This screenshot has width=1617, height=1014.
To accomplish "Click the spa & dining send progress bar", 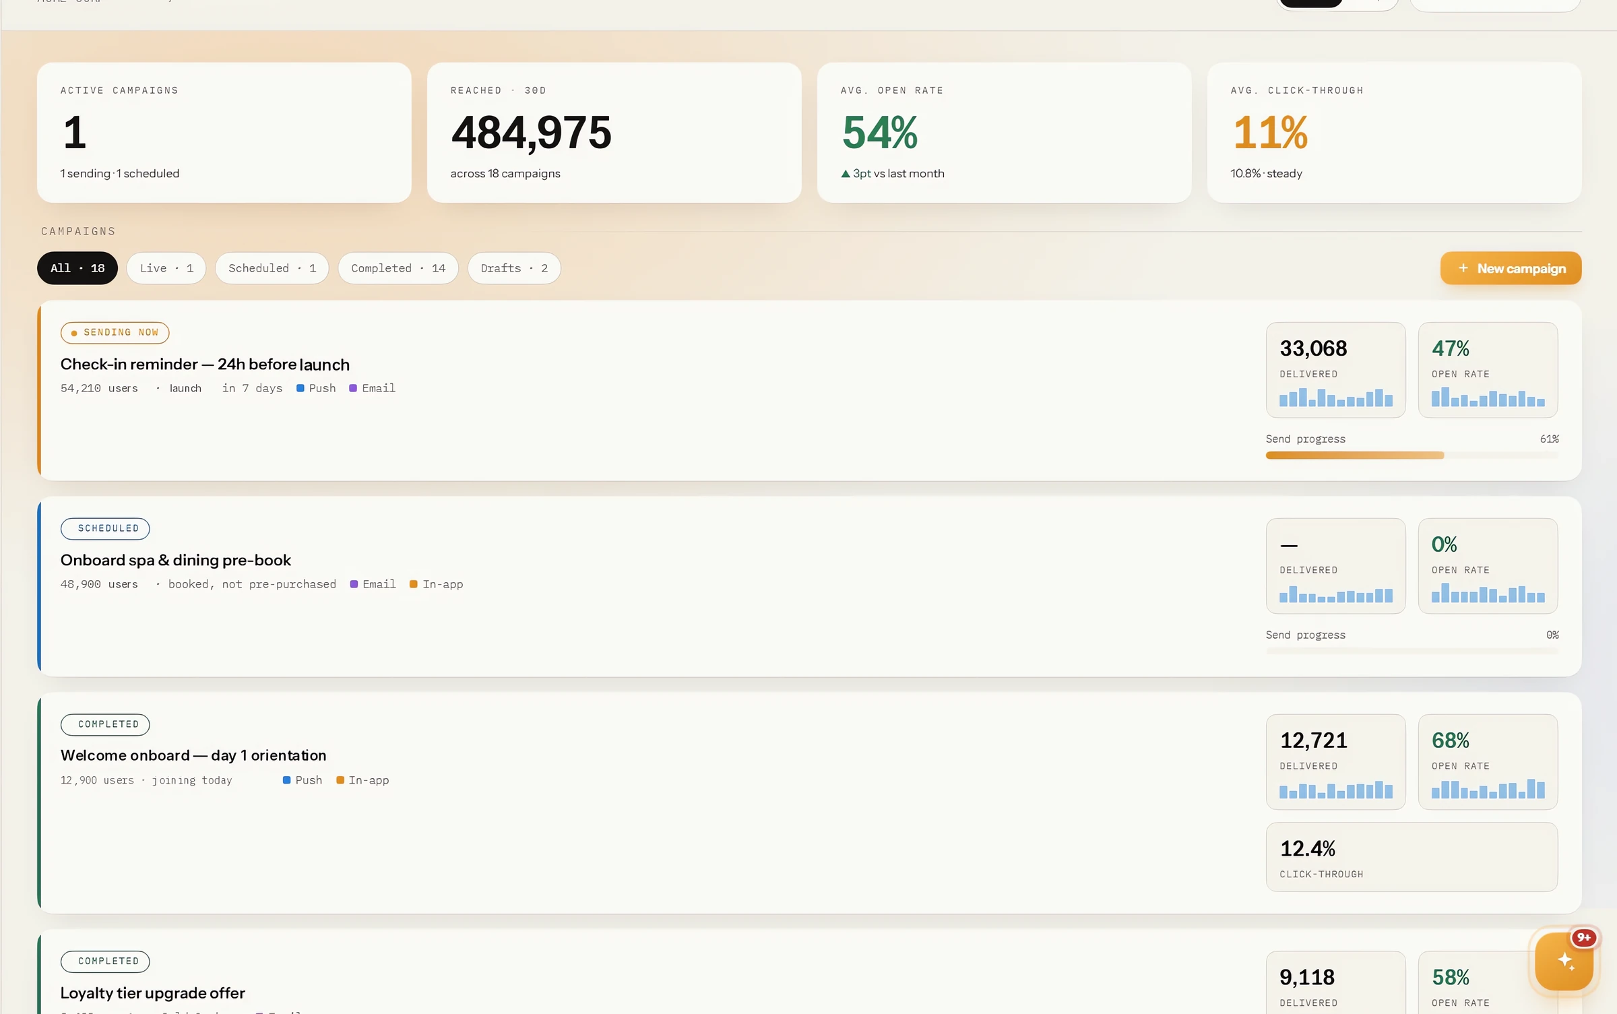I will 1412,652.
